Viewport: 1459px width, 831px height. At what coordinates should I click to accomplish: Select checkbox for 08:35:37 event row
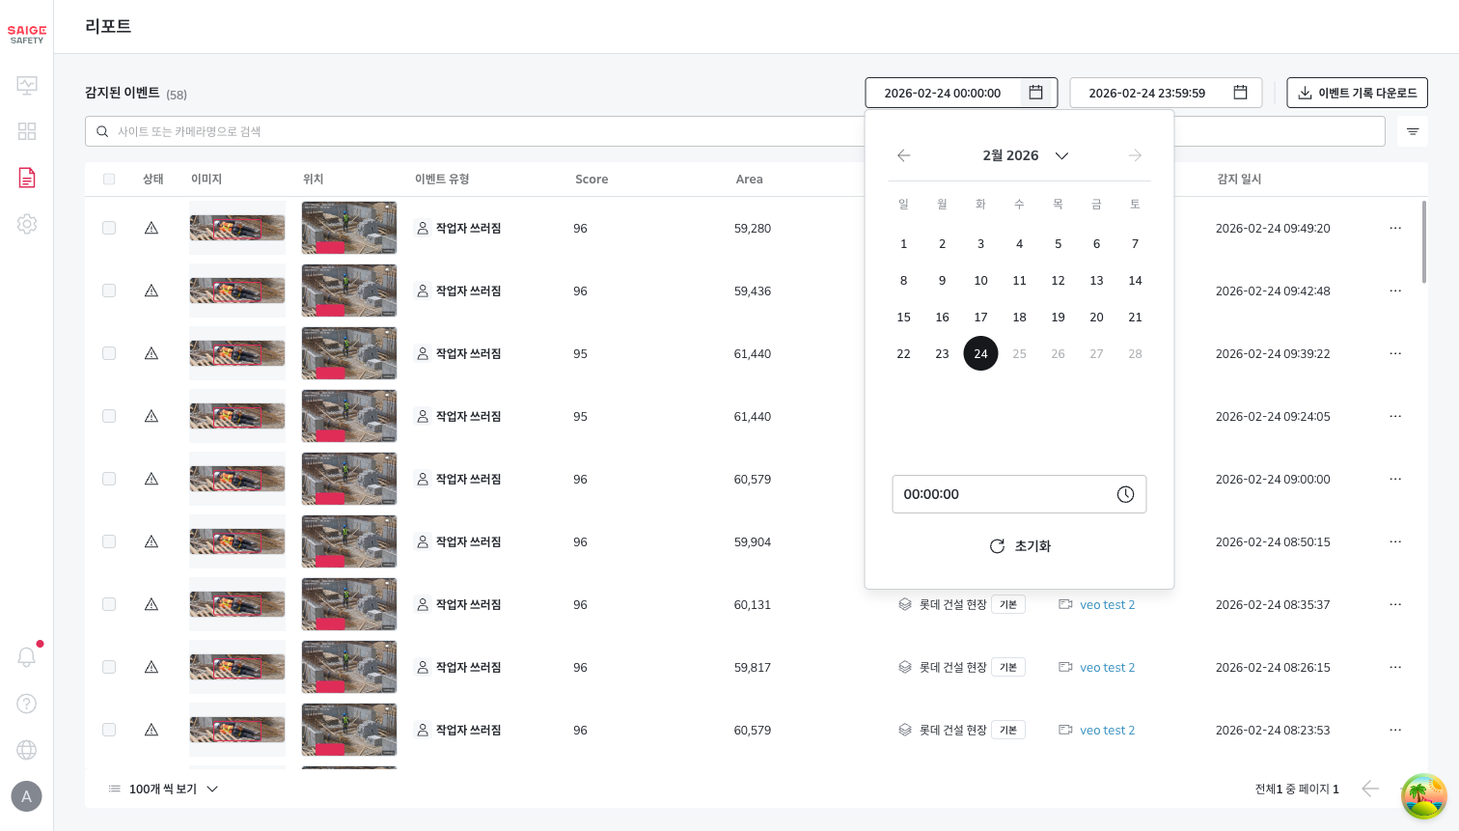[x=109, y=604]
